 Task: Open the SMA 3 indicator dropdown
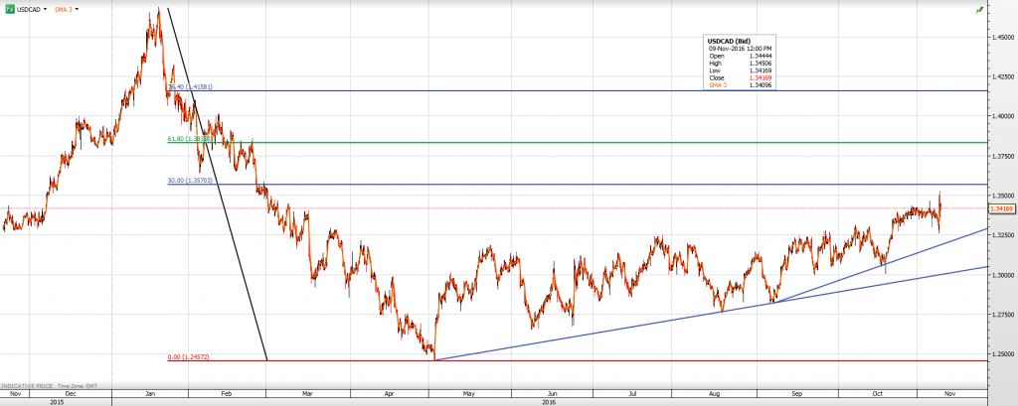pyautogui.click(x=77, y=10)
